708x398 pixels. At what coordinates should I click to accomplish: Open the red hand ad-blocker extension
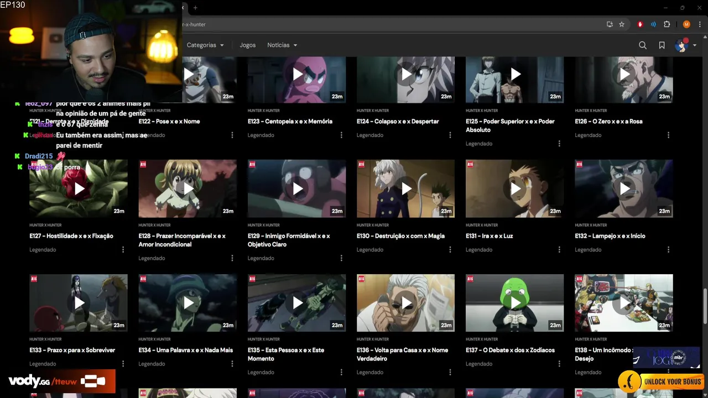coord(640,24)
